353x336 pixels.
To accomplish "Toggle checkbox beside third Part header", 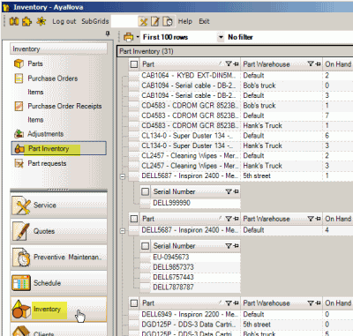I will [x=134, y=303].
